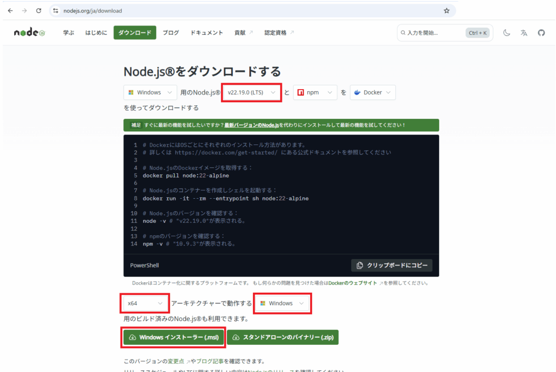The image size is (556, 372).
Task: Download Windows インストーラー (.msi)
Action: click(174, 337)
